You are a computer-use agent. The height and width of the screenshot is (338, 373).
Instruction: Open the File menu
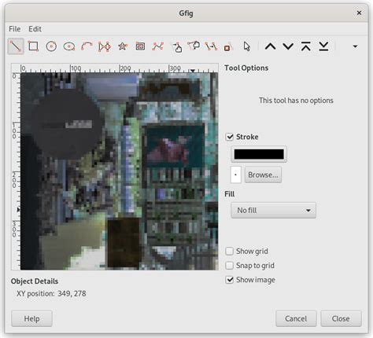pos(14,29)
